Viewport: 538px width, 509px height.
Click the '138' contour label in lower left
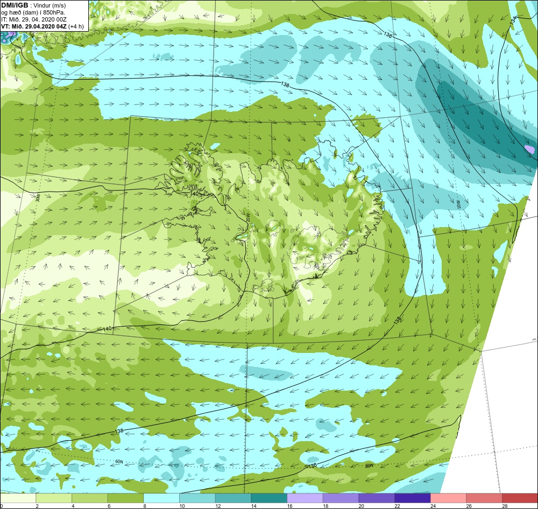pos(119,431)
